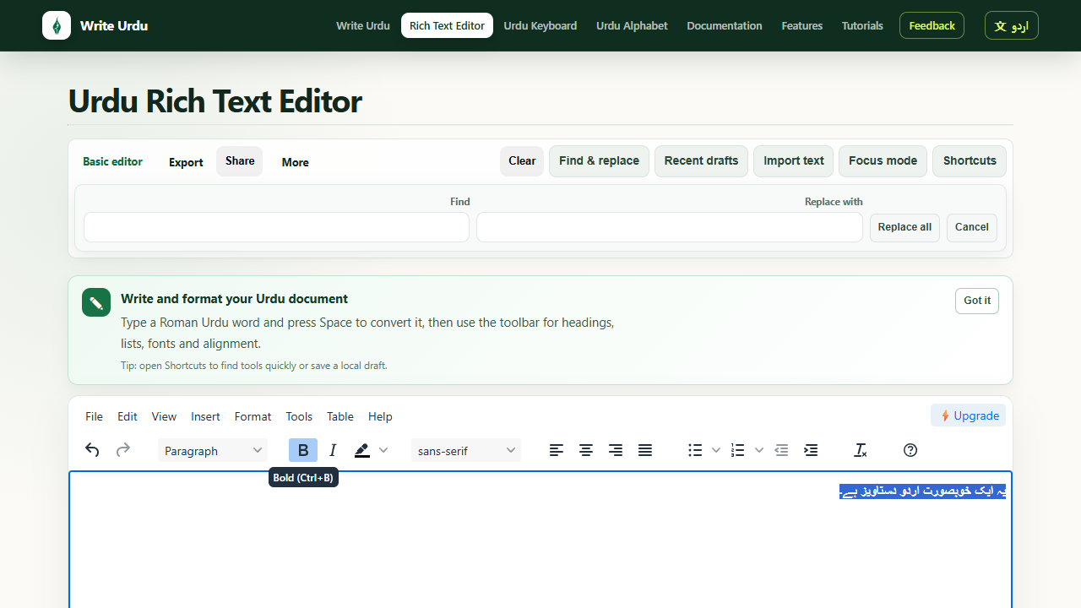Align text right

pos(616,450)
